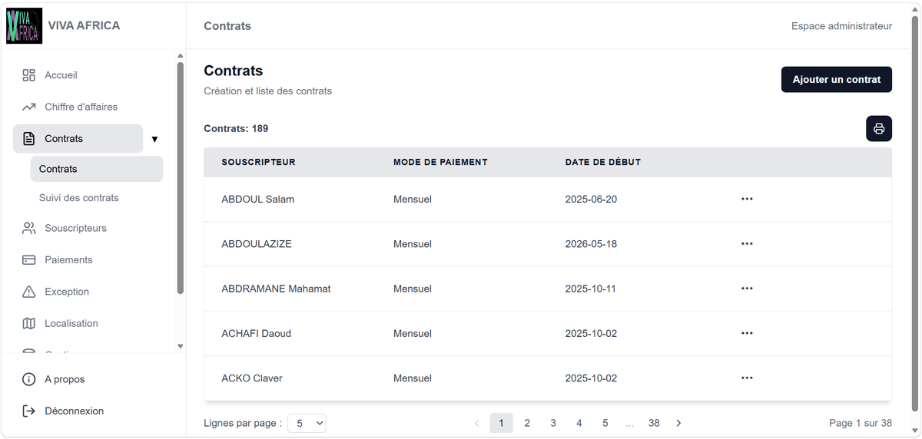
Task: Click the Page 1 sur 38 label
Action: (861, 423)
